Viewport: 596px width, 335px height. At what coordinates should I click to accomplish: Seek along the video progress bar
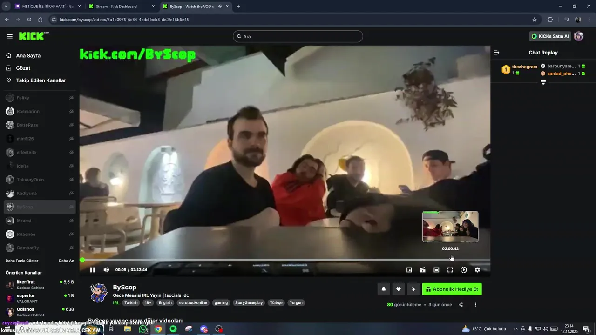285,260
